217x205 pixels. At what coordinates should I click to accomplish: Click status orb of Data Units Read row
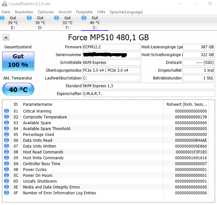click(x=6, y=140)
